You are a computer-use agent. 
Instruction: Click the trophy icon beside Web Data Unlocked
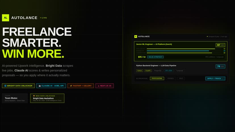[x=34, y=96]
